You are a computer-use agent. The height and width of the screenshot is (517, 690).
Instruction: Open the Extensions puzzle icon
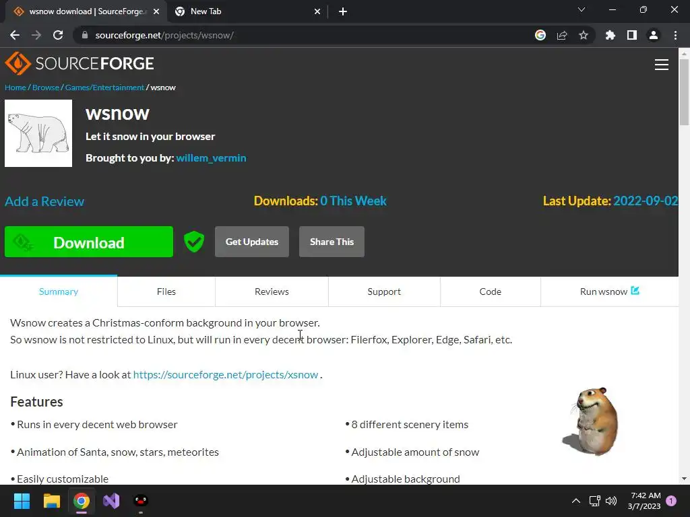(x=610, y=35)
